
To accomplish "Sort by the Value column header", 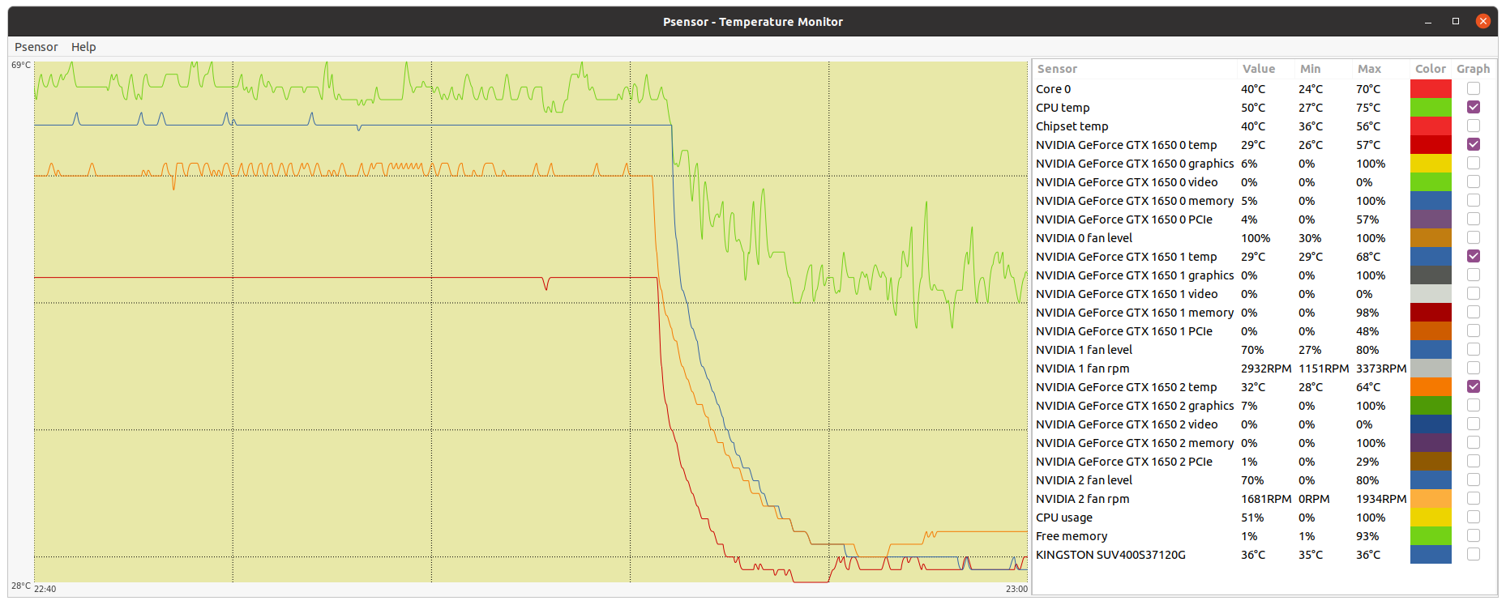I will tap(1258, 69).
